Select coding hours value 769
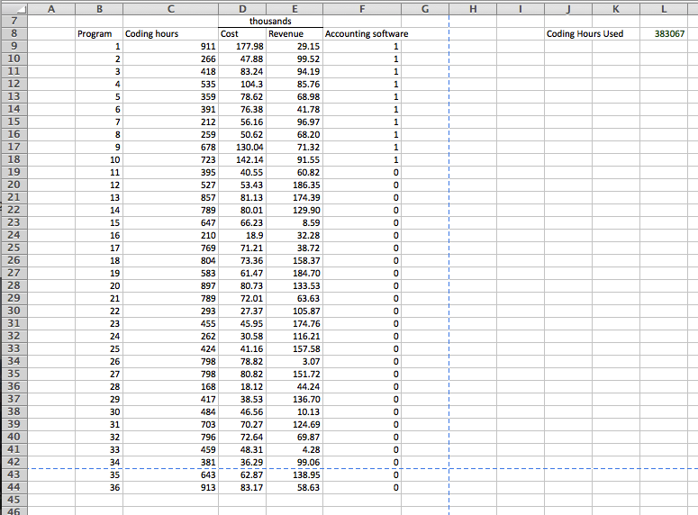Viewport: 698px width, 515px height. (x=170, y=248)
